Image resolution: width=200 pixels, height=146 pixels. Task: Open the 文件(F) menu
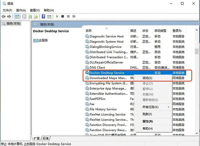point(7,10)
